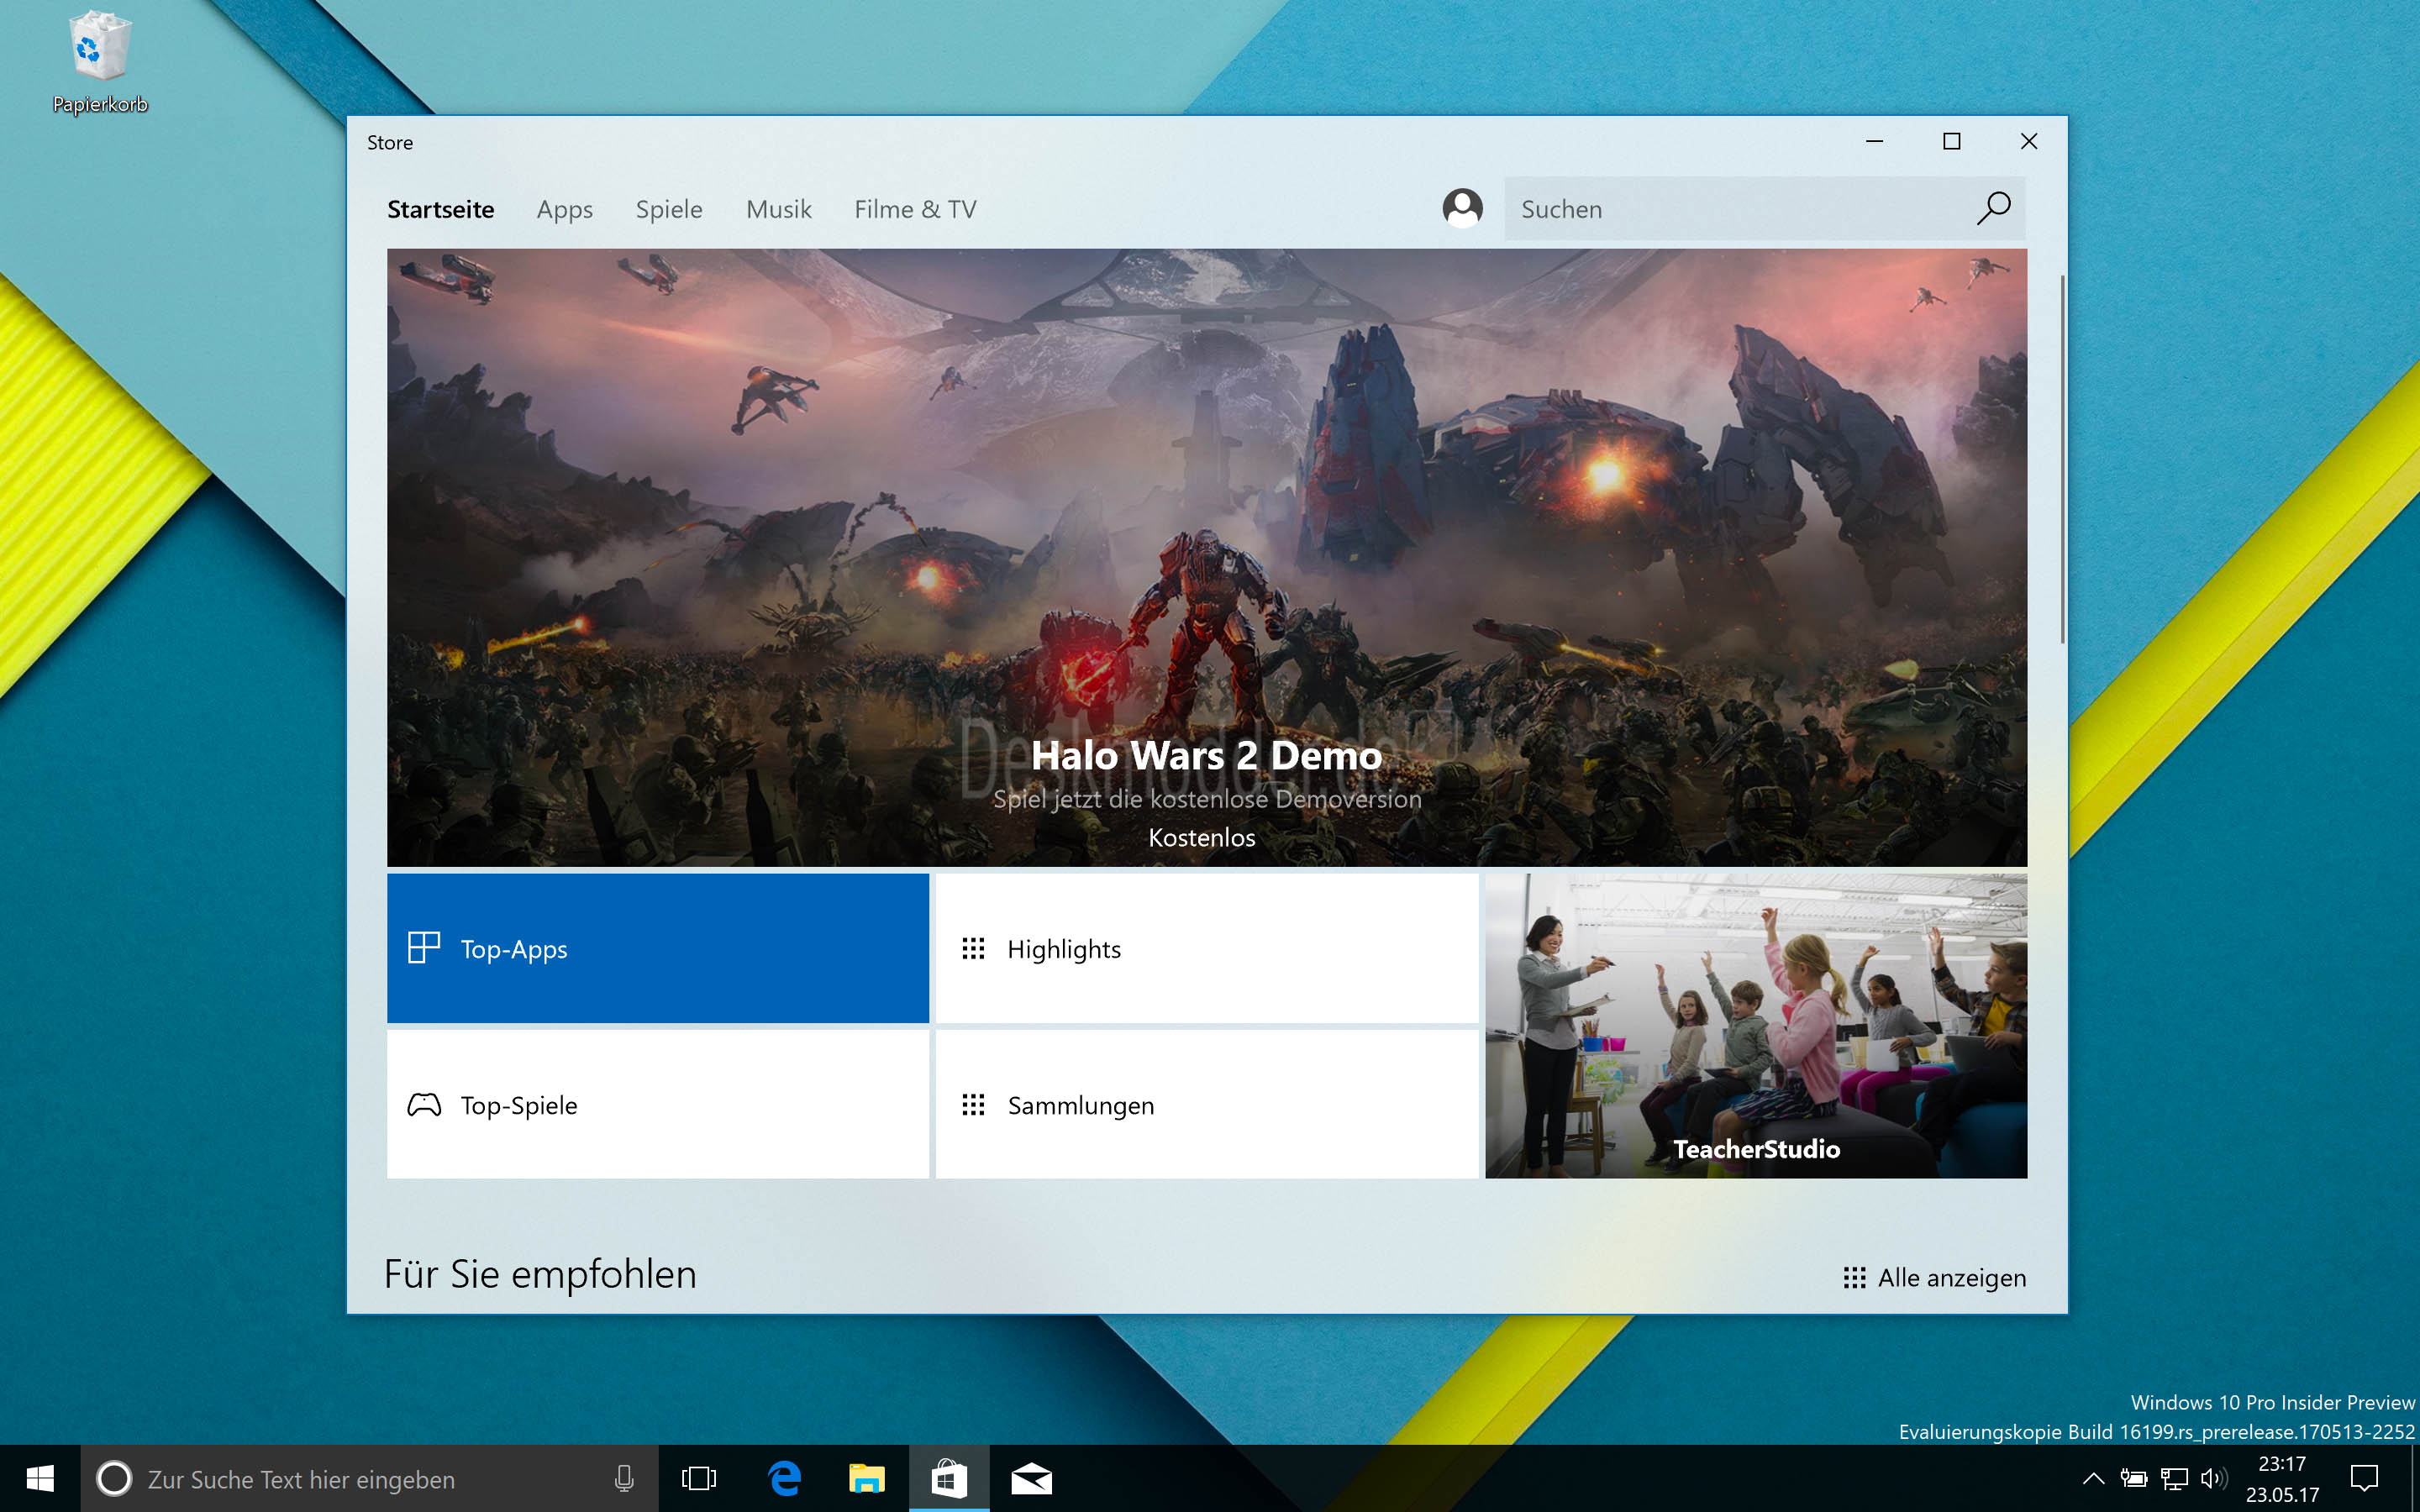Maximize the Store window

[1951, 141]
